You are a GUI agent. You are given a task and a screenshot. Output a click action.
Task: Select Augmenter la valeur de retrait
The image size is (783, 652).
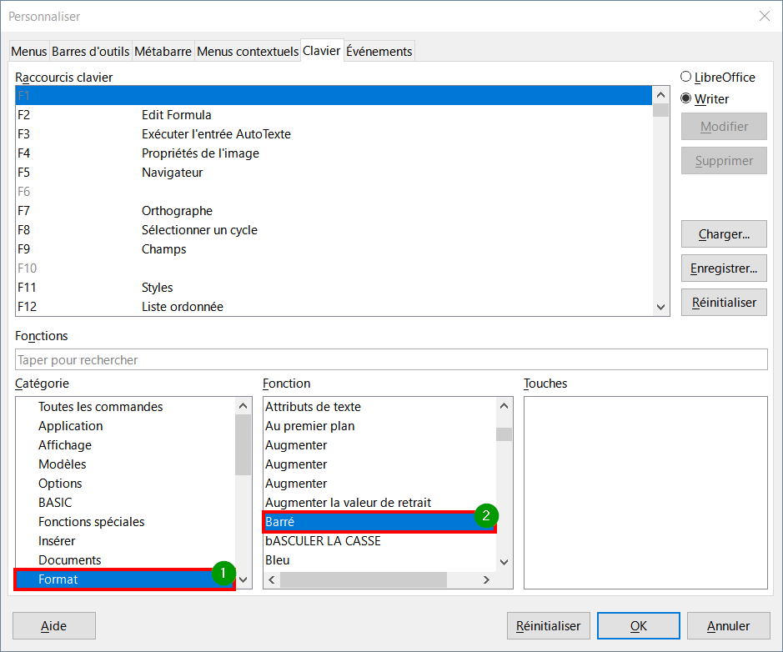(379, 503)
